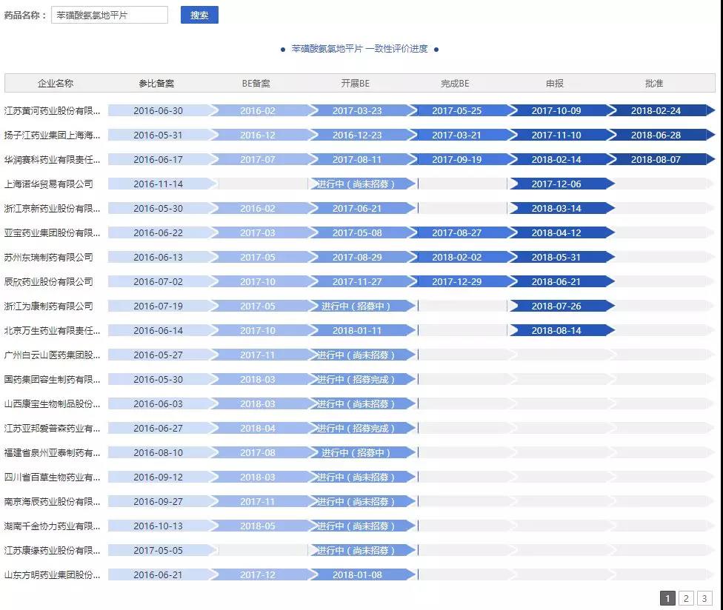Image resolution: width=723 pixels, height=610 pixels.
Task: Jump to page 3 of results
Action: [704, 598]
